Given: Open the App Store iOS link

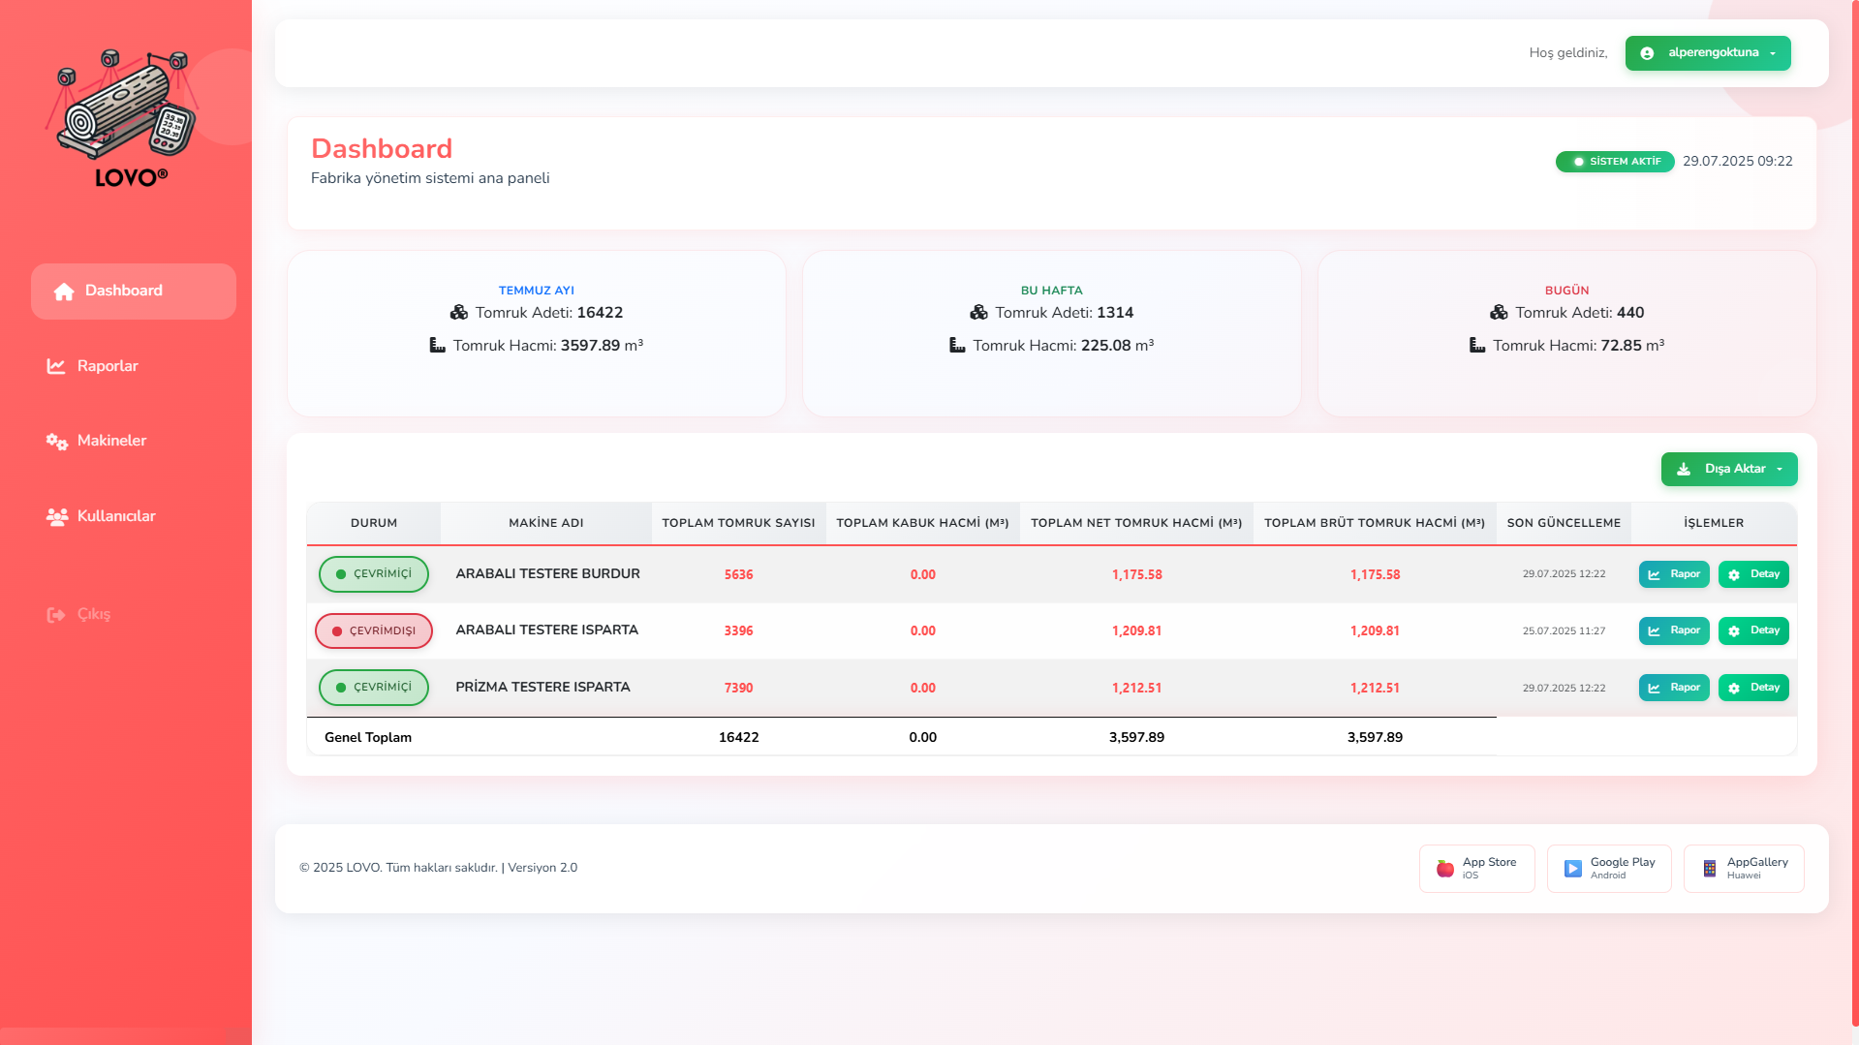Looking at the screenshot, I should 1476,868.
